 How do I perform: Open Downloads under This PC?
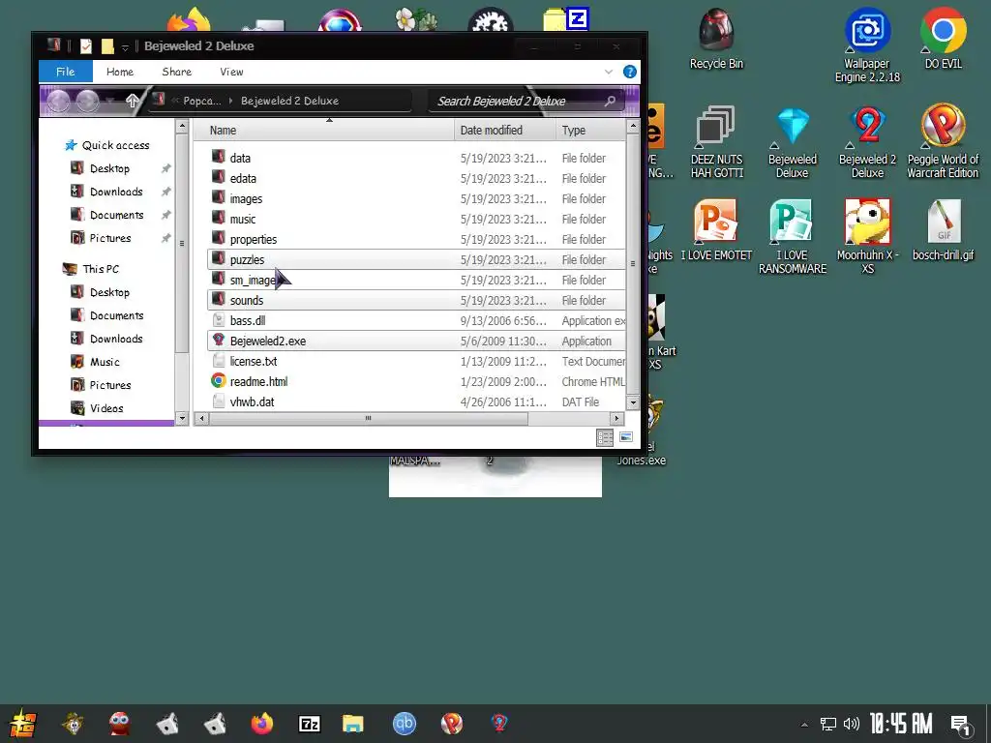point(116,339)
